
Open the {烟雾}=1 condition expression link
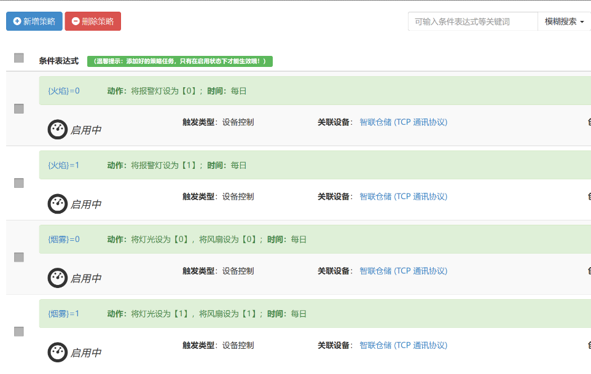coord(64,314)
